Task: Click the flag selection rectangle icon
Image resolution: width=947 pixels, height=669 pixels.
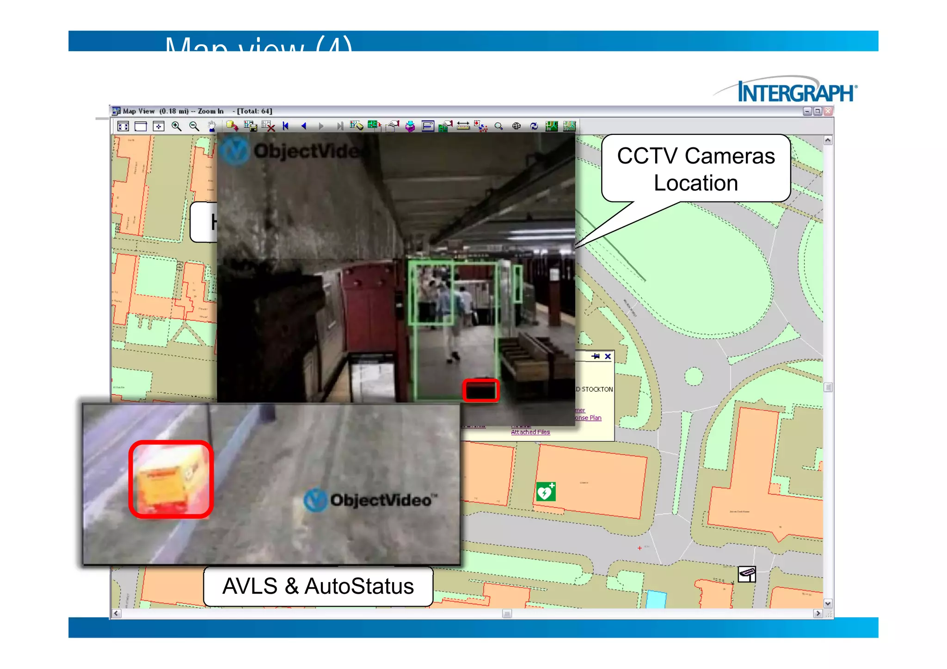Action: point(393,126)
